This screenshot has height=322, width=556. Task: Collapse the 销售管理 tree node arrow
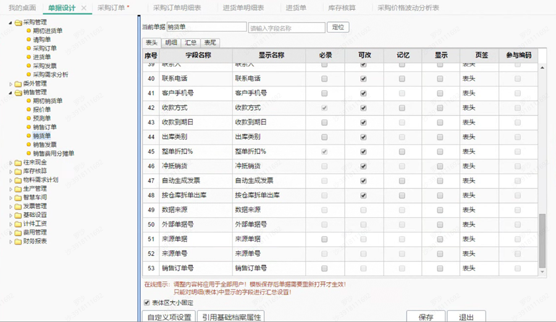(x=11, y=93)
